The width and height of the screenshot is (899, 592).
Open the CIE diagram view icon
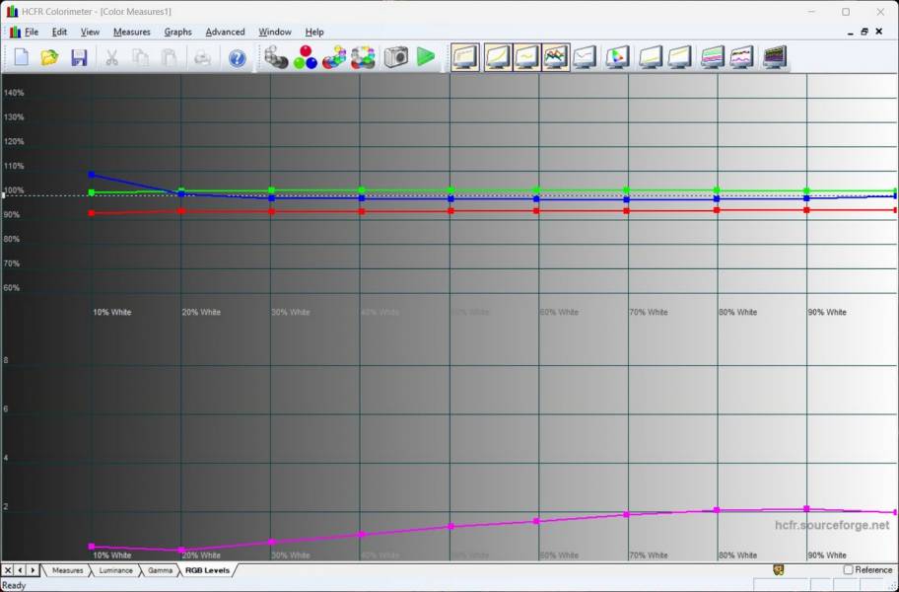click(x=617, y=57)
